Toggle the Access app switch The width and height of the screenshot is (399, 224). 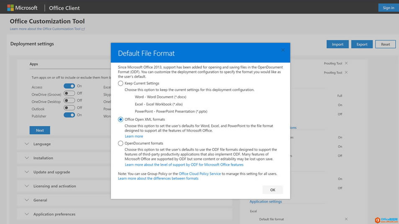click(69, 86)
